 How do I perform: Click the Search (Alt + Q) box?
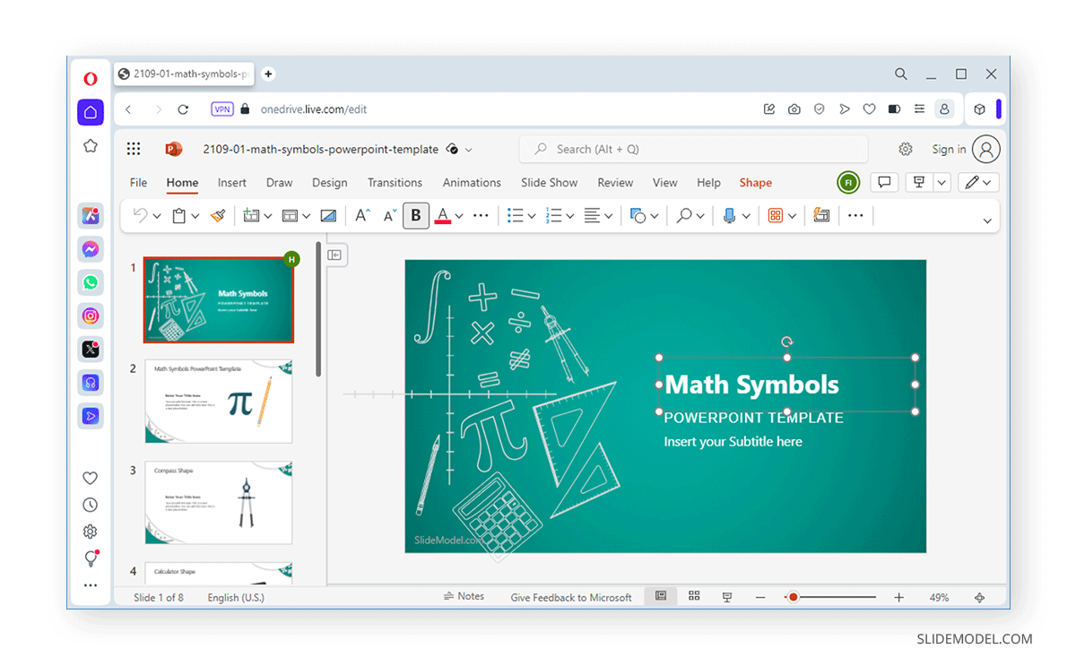[693, 150]
